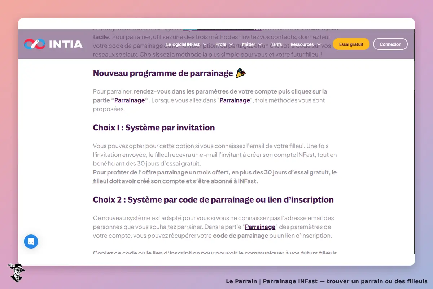
Task: Click heading Choix 1 : Système par invitation
Action: click(154, 128)
